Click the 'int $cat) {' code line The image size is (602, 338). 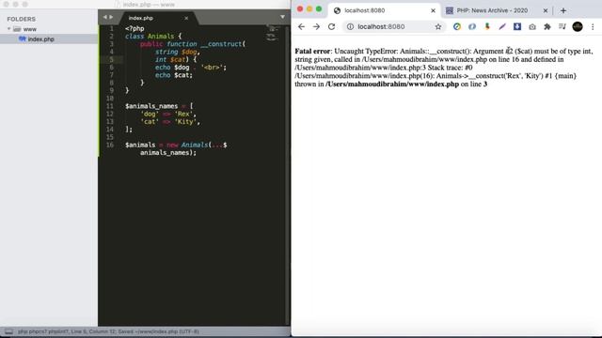tap(176, 59)
